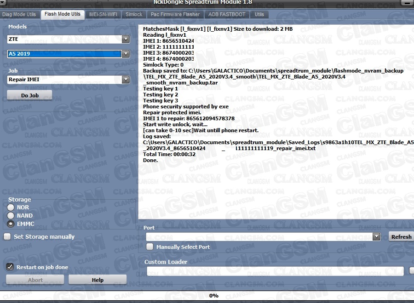Click the Custom Loader path field
The width and height of the screenshot is (414, 303).
point(275,271)
